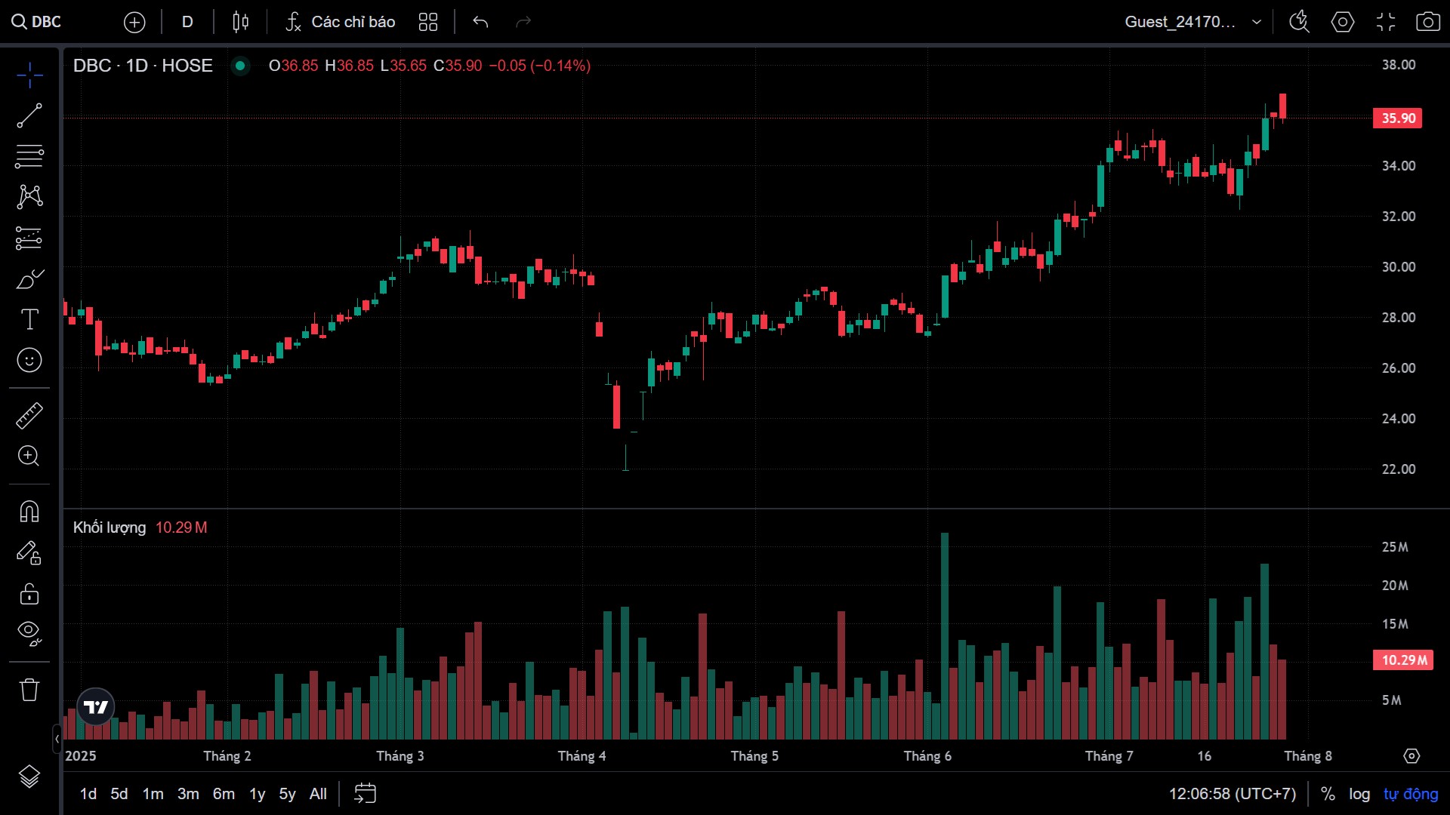Toggle log scale on price axis
Screen dimensions: 1450x815
[1359, 794]
